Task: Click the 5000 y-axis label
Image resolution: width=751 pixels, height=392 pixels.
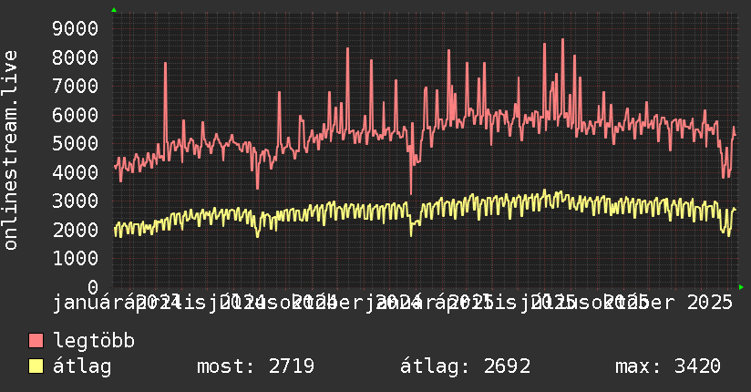Action: (76, 143)
